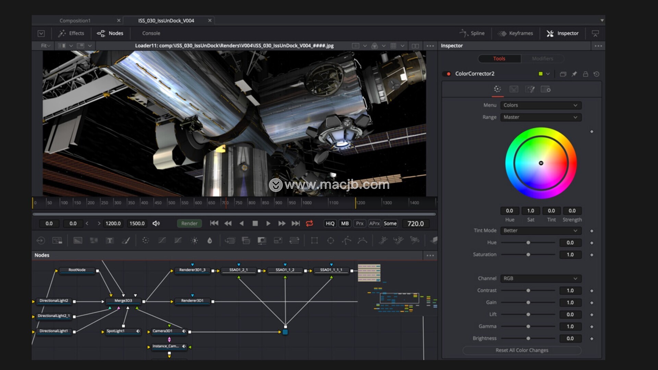The image size is (658, 370).
Task: Toggle HiQ render mode
Action: 330,223
